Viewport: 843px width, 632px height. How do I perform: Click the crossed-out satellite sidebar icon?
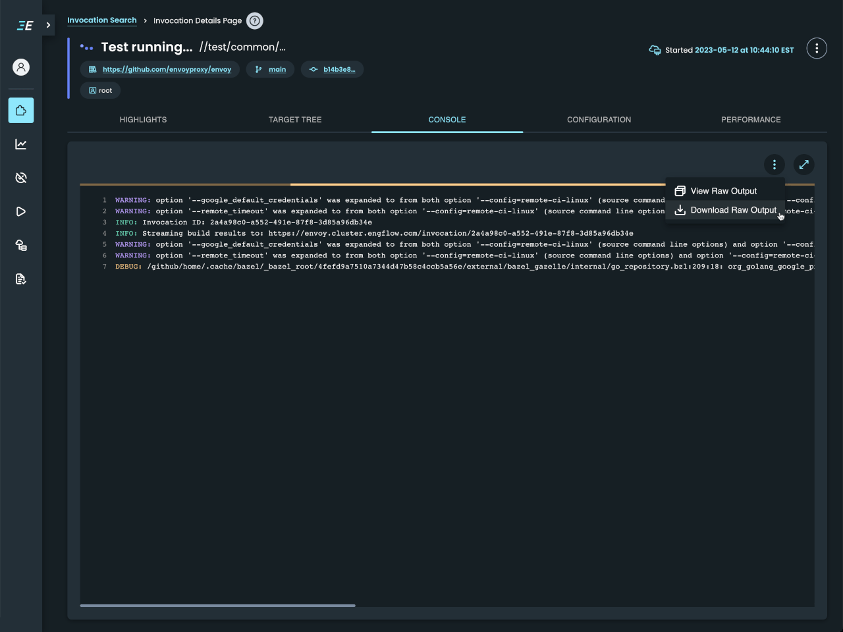tap(20, 178)
